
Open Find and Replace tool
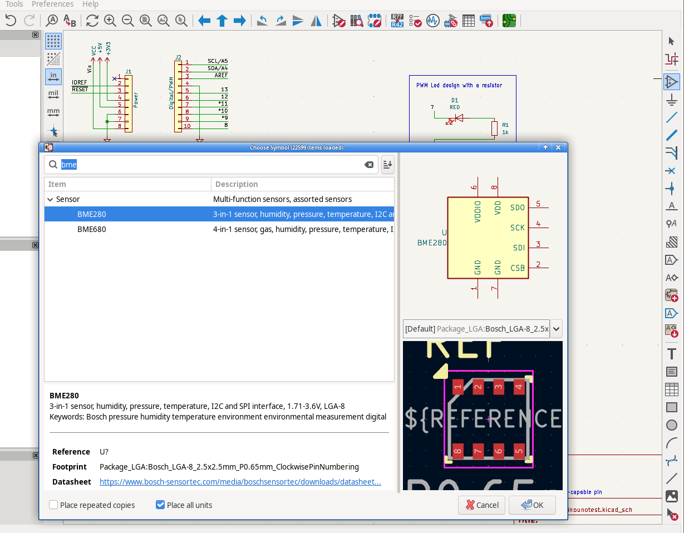(x=70, y=21)
